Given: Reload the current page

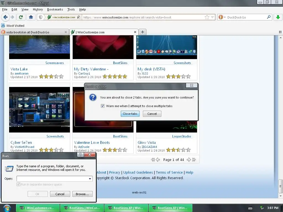Looking at the screenshot, I should [x=21, y=17].
